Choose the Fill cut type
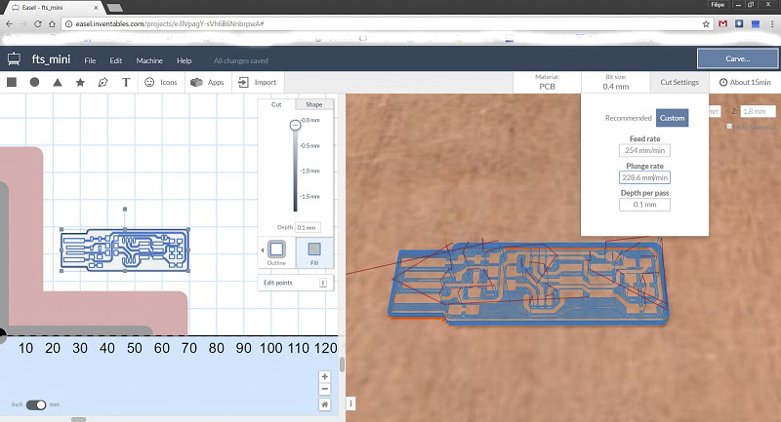 (314, 252)
